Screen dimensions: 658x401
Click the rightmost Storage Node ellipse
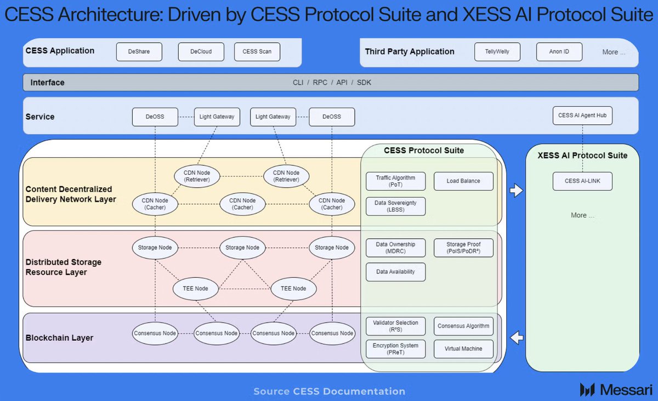tap(332, 248)
